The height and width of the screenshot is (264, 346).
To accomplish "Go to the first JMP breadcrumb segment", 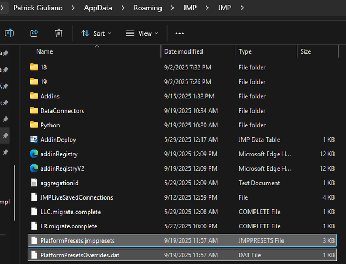I will tap(190, 8).
